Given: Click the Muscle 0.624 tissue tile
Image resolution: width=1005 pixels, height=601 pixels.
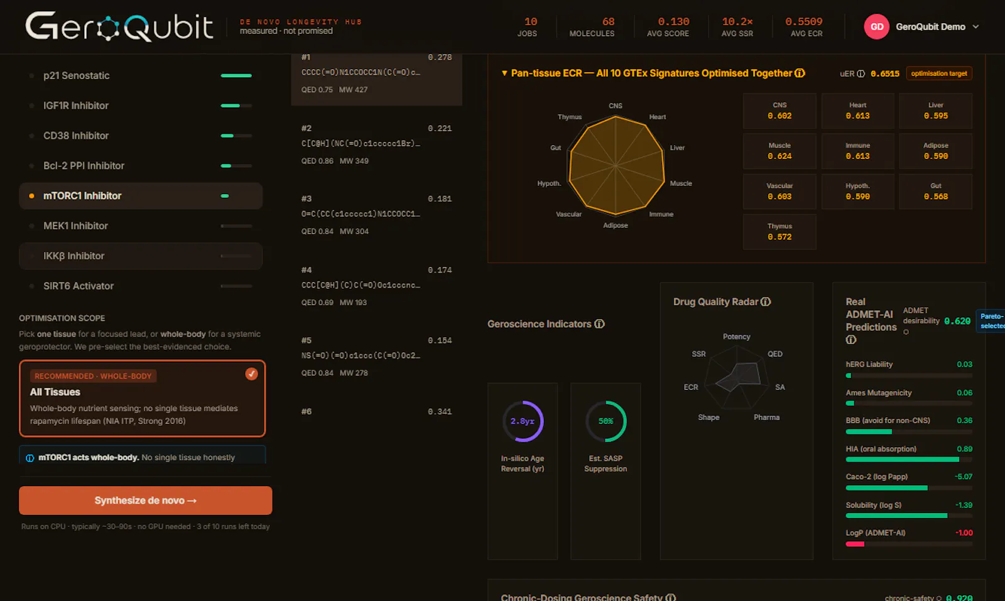Looking at the screenshot, I should [x=780, y=151].
